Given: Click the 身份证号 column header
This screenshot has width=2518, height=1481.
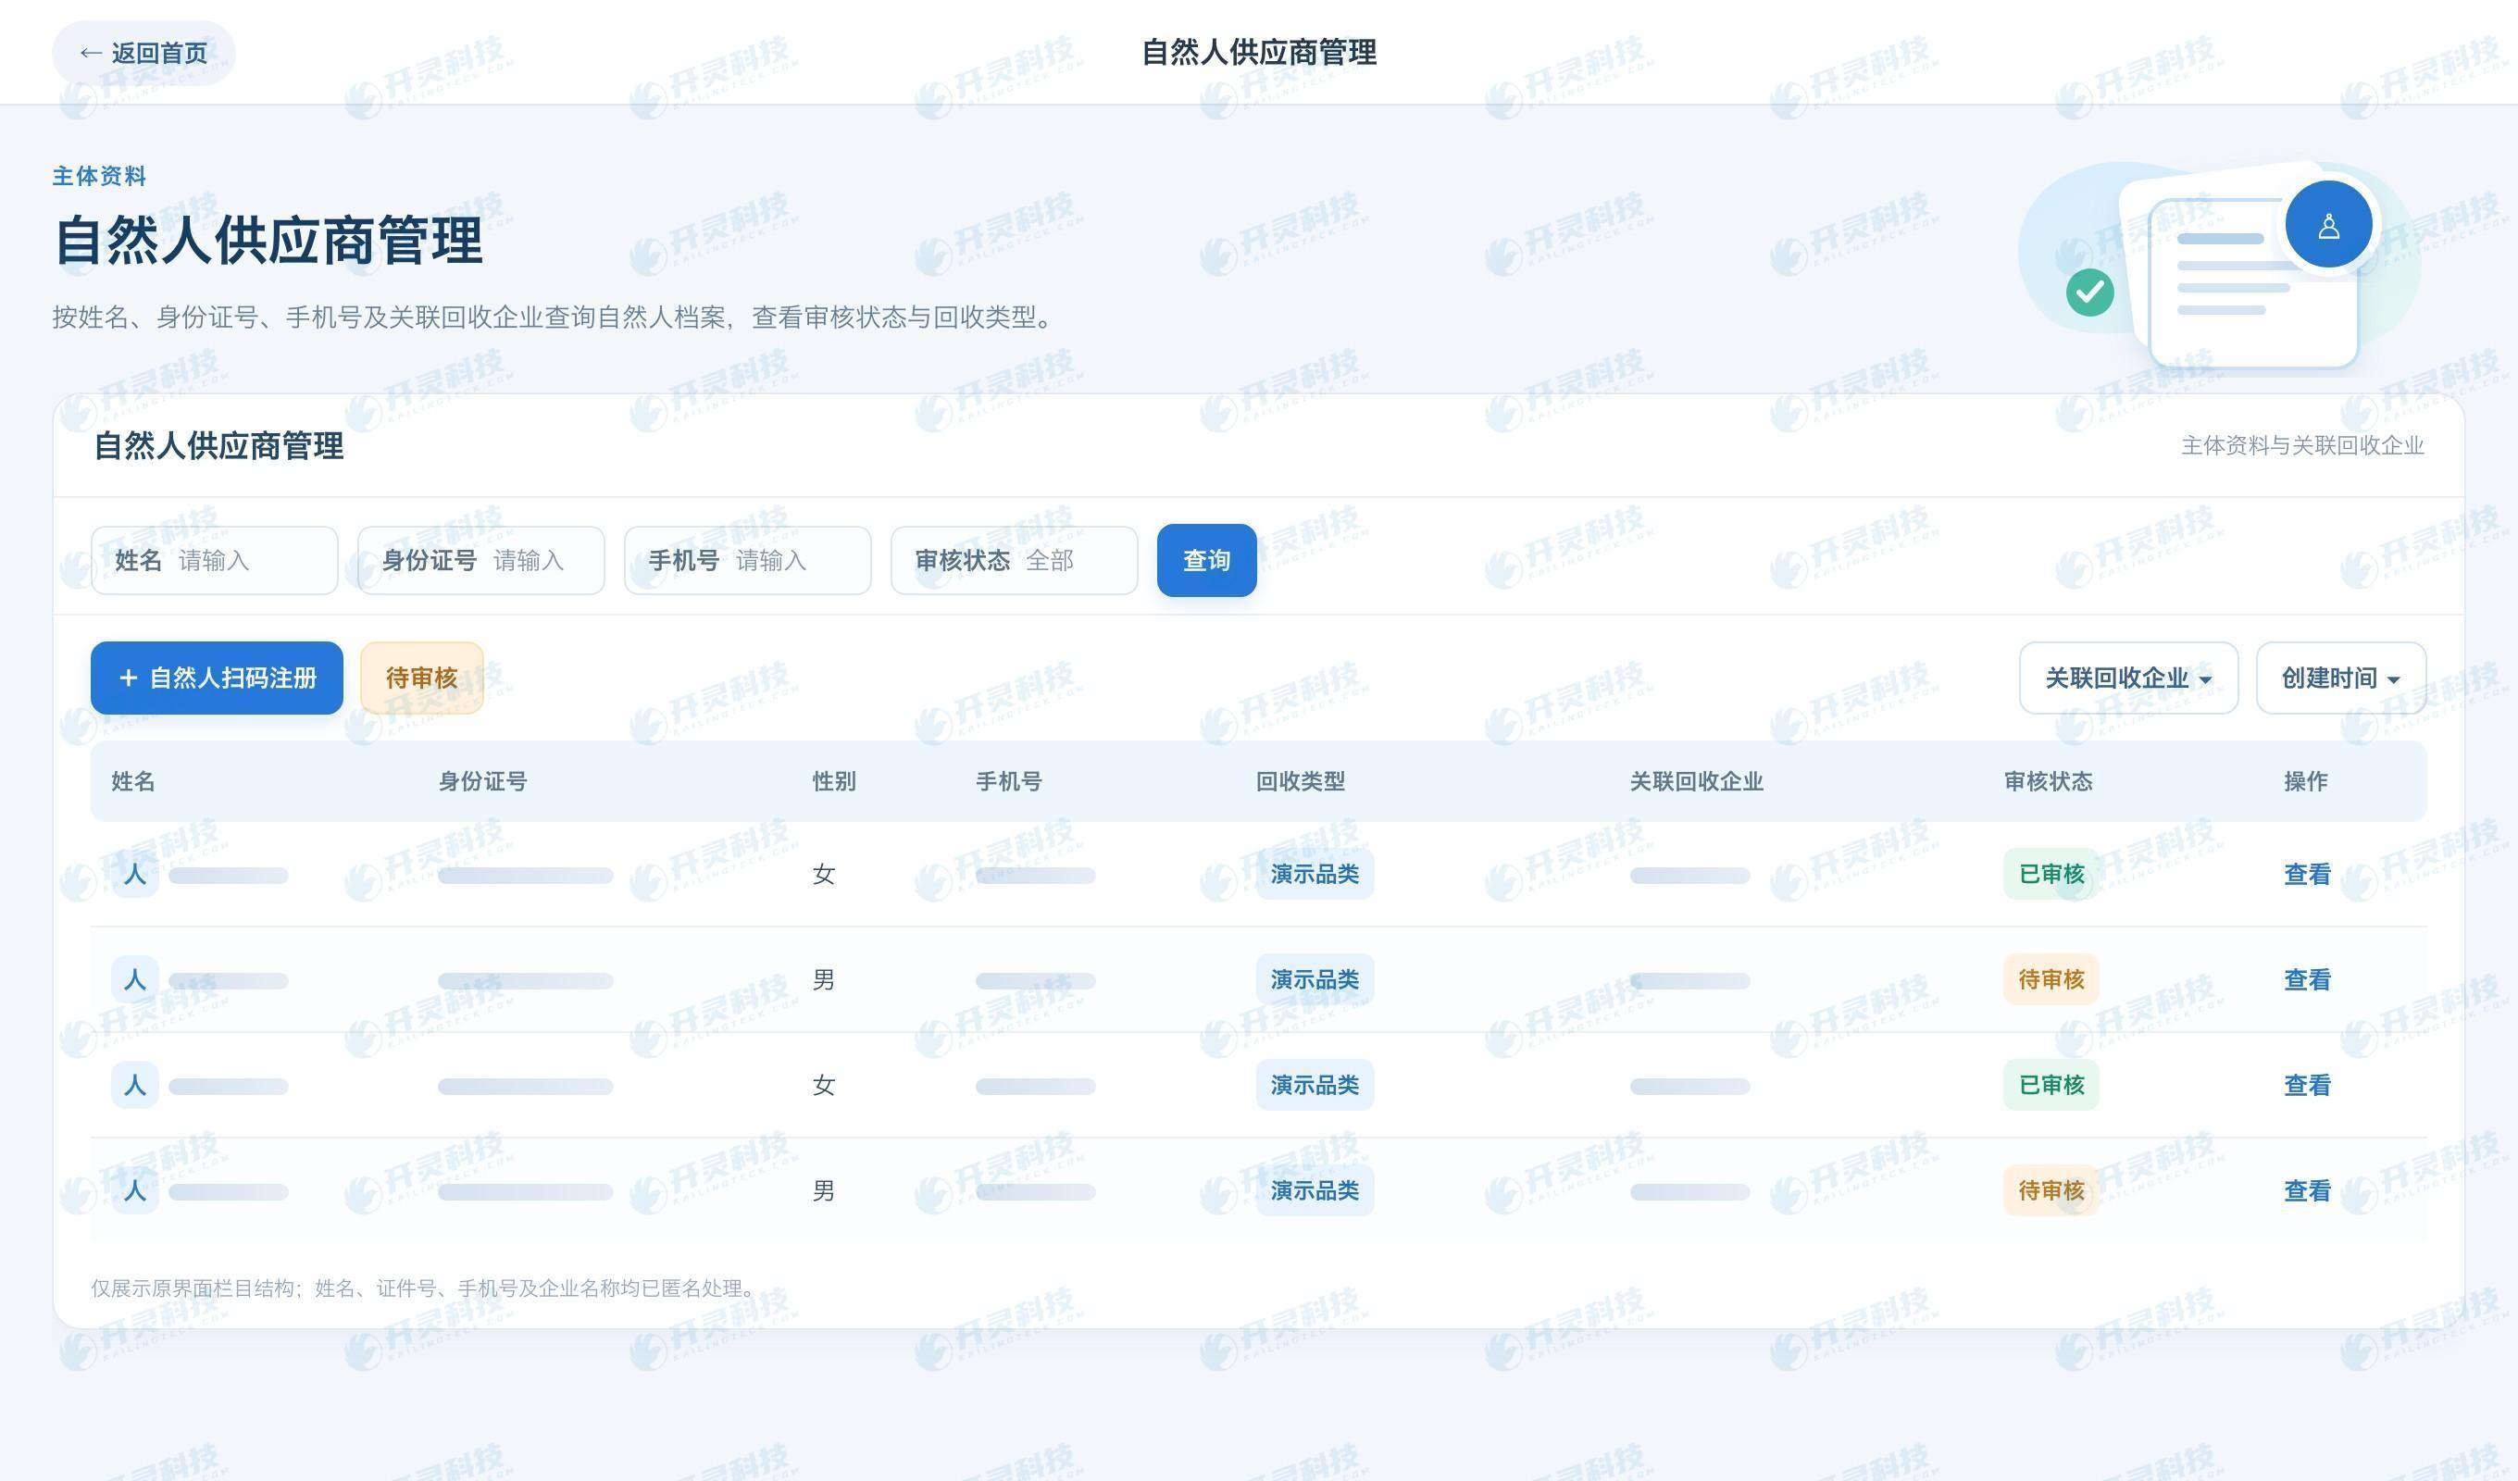Looking at the screenshot, I should [x=482, y=782].
